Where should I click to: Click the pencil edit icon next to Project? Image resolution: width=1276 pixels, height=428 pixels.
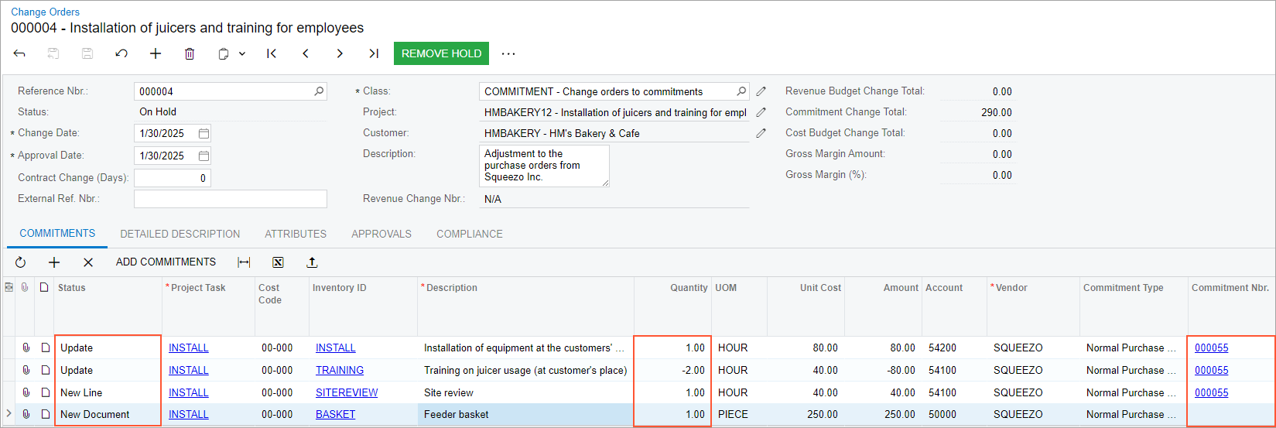761,112
